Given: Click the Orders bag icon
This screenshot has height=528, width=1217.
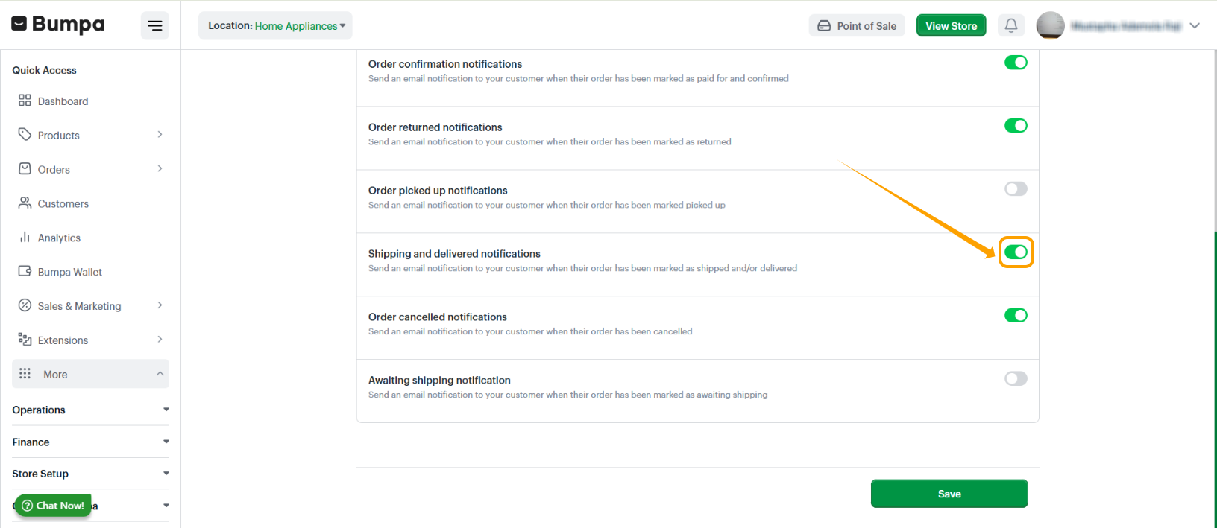Looking at the screenshot, I should click(x=25, y=169).
